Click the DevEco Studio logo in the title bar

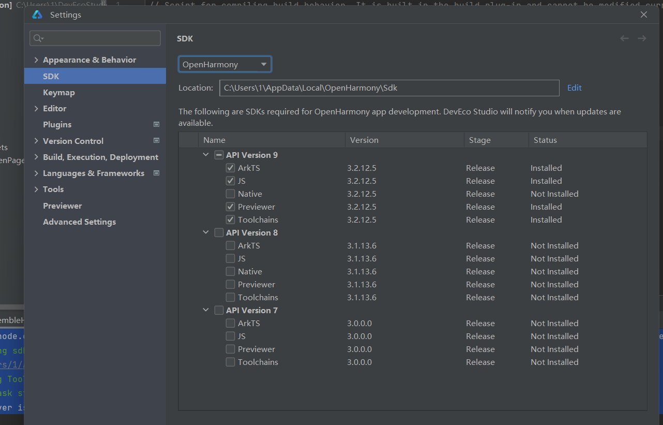click(x=37, y=15)
